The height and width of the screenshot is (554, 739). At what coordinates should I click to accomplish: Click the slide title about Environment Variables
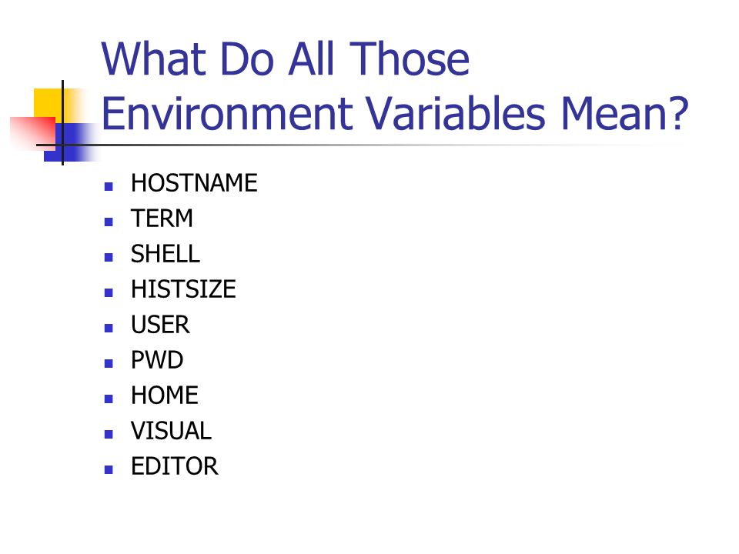pos(395,85)
